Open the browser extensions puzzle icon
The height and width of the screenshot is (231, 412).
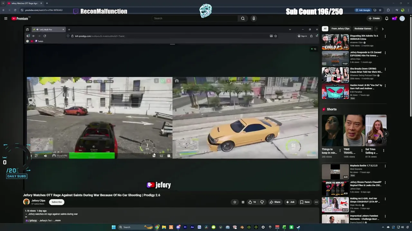[x=388, y=10]
